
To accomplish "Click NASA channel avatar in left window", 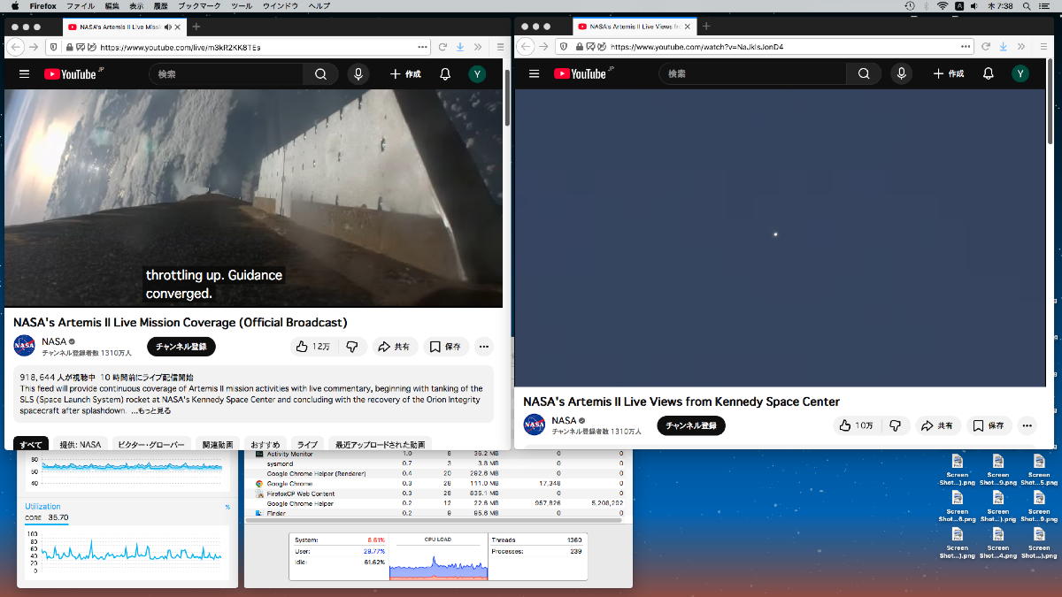I will (24, 347).
